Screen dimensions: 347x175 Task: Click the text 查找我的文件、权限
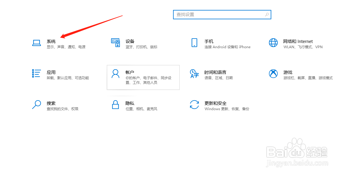click(62, 109)
